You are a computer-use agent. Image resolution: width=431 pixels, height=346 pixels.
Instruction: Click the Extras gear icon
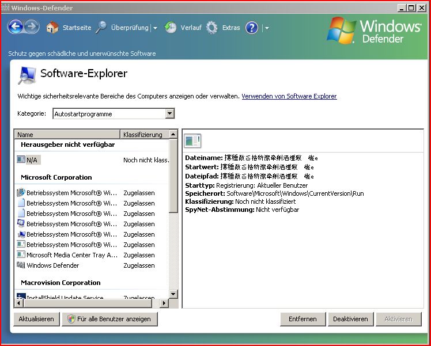tap(212, 28)
